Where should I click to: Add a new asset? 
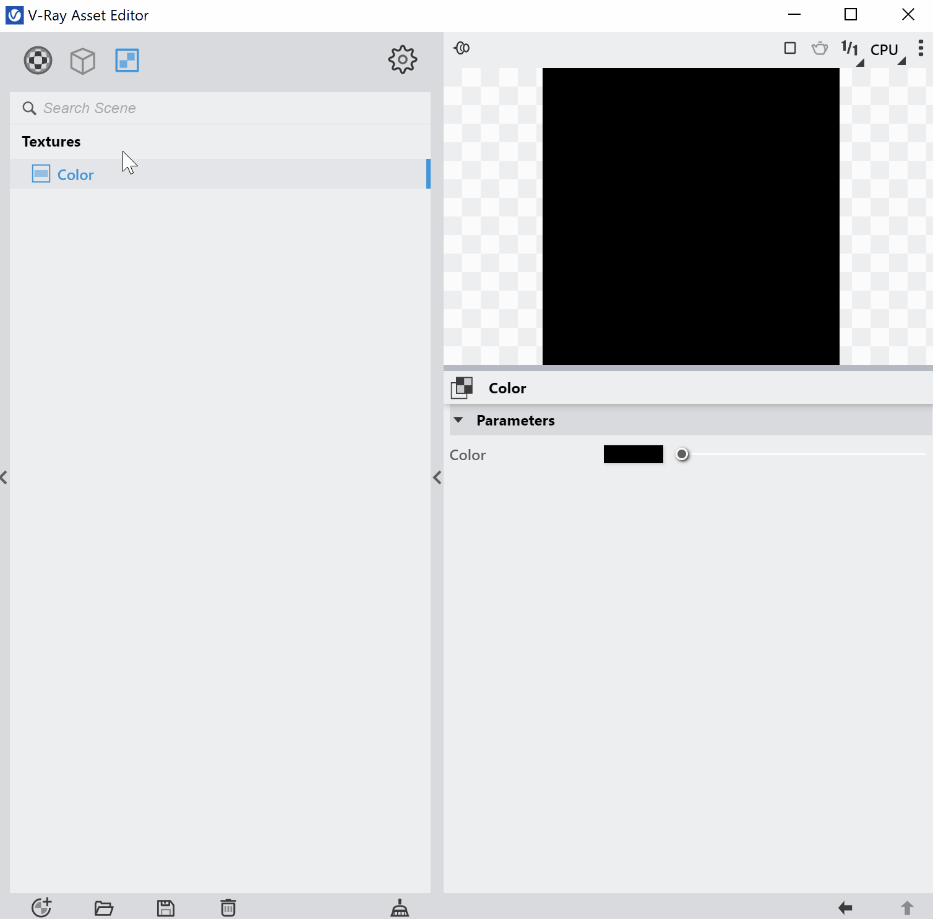click(41, 907)
